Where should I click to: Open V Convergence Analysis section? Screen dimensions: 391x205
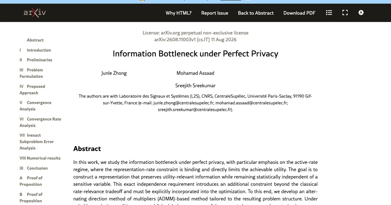pos(36,106)
